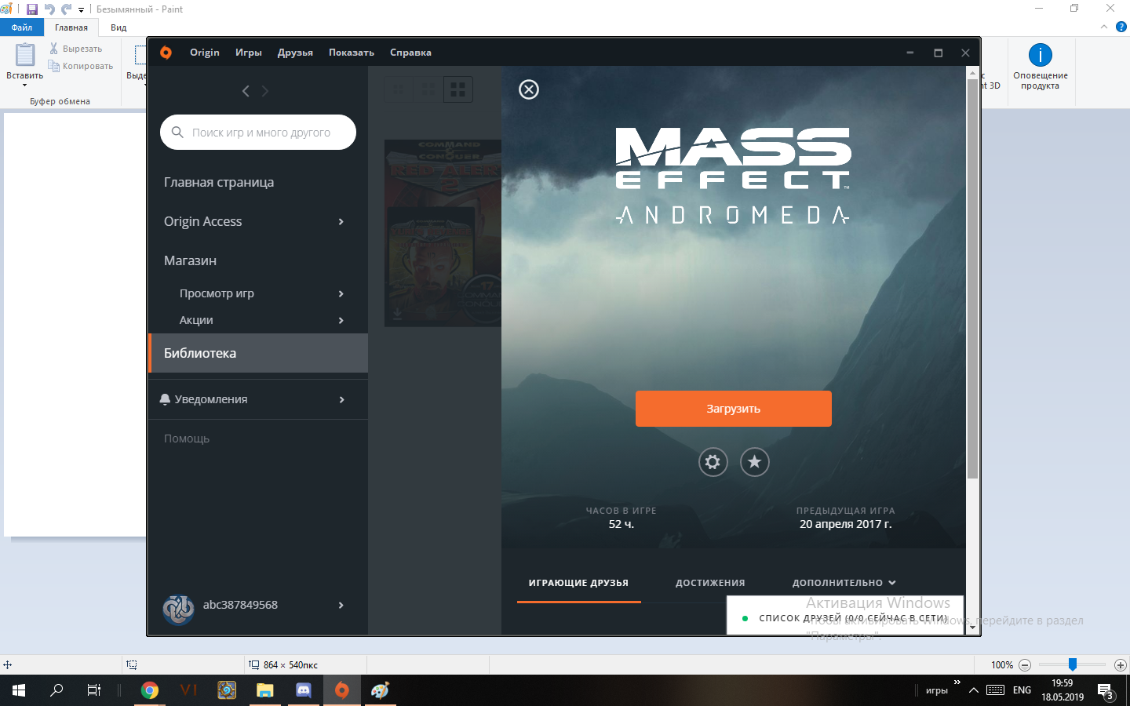Screen dimensions: 1130x706
Task: Open the Дополнительно dropdown tab
Action: (844, 583)
